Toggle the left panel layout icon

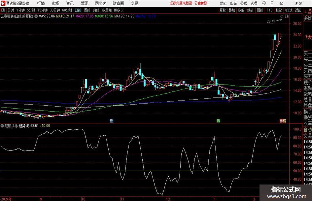(x=3, y=10)
